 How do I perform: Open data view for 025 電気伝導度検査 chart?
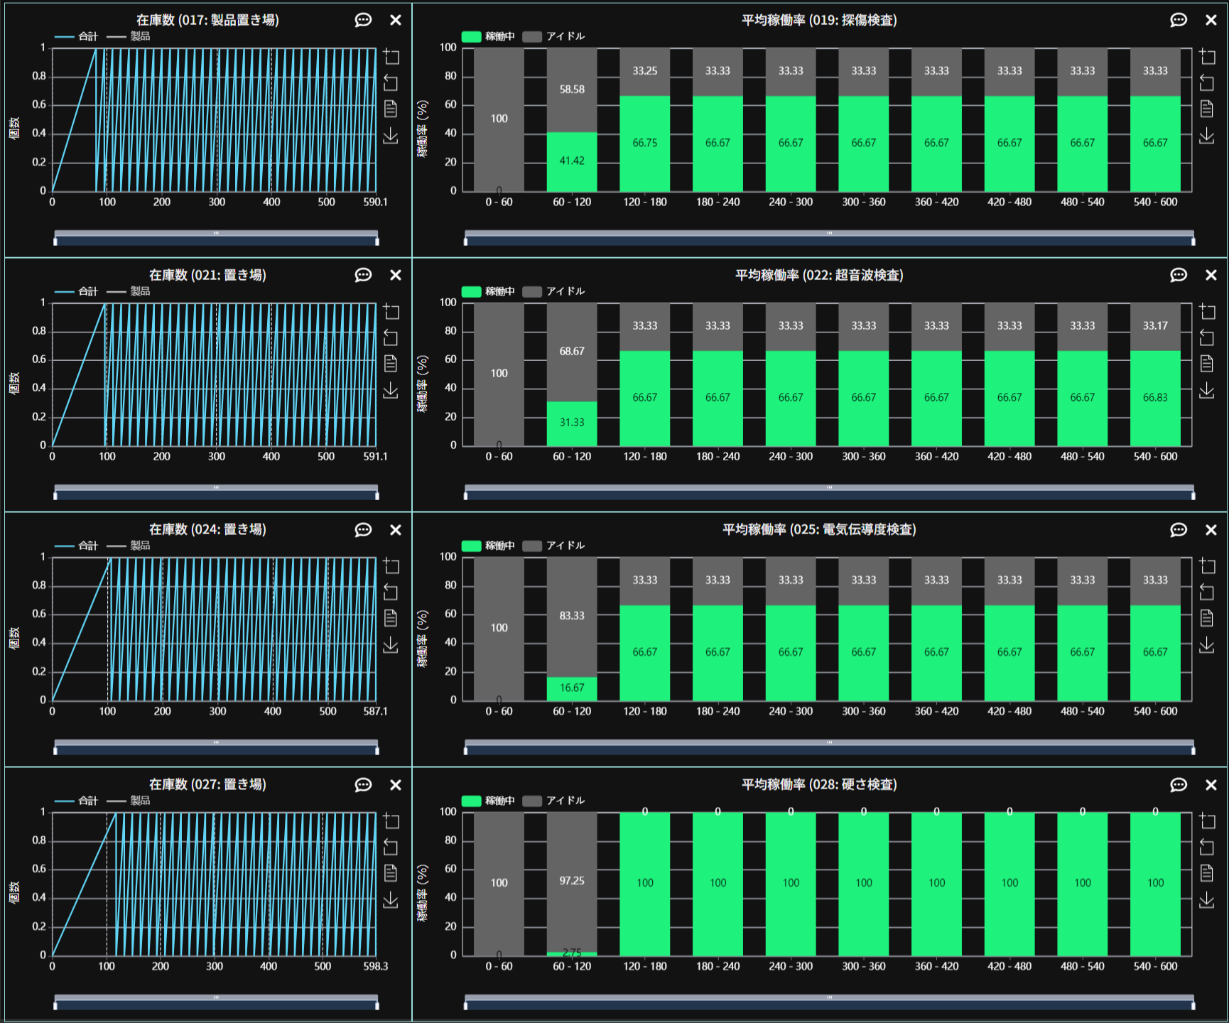(1207, 618)
